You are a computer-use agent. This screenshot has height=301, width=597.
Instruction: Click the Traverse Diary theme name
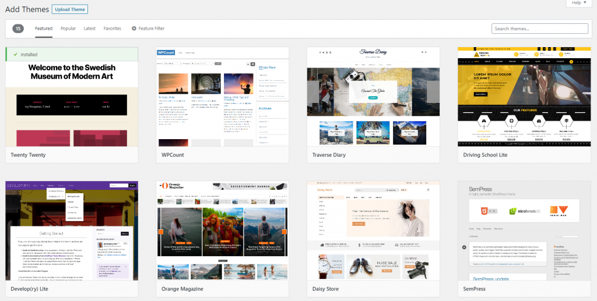[329, 155]
